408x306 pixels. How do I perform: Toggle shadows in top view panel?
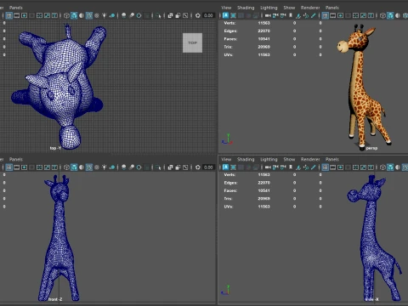[112, 15]
